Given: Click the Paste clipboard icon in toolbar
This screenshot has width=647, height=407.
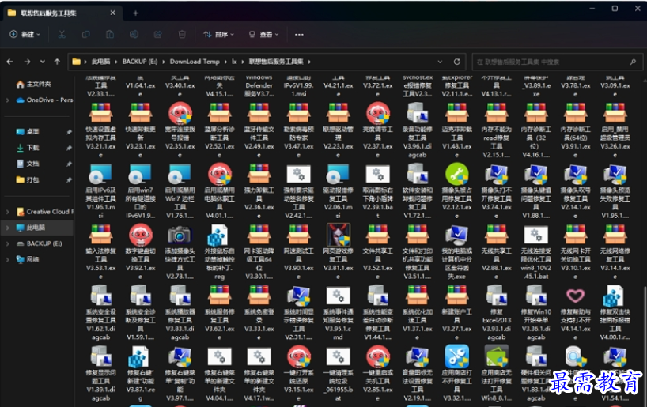Looking at the screenshot, I should point(110,34).
